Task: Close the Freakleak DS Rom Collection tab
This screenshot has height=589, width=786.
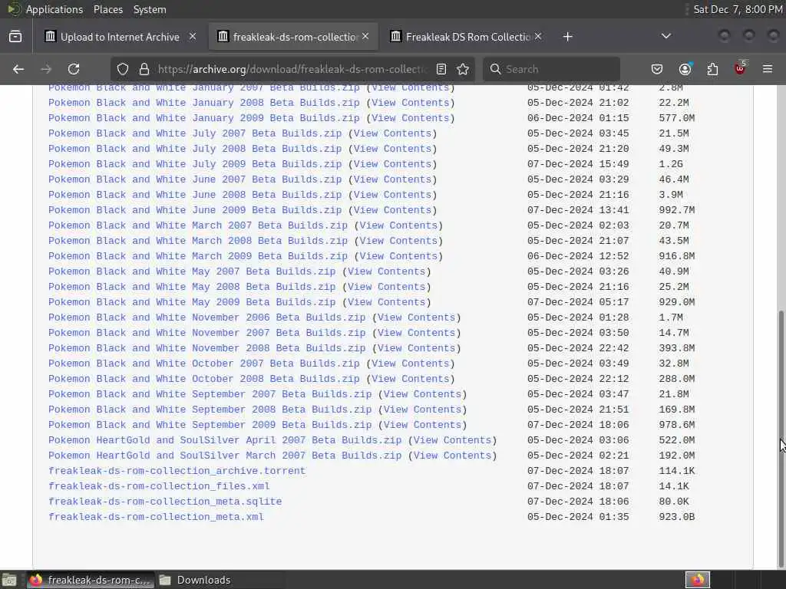Action: 538,37
